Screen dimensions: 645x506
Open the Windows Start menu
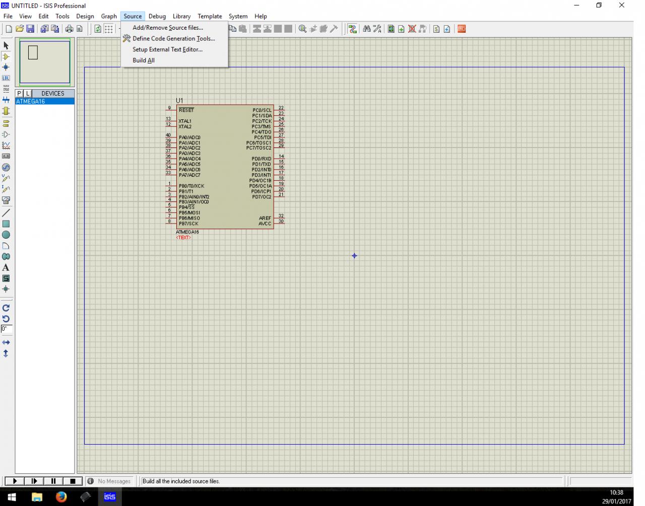coord(12,497)
